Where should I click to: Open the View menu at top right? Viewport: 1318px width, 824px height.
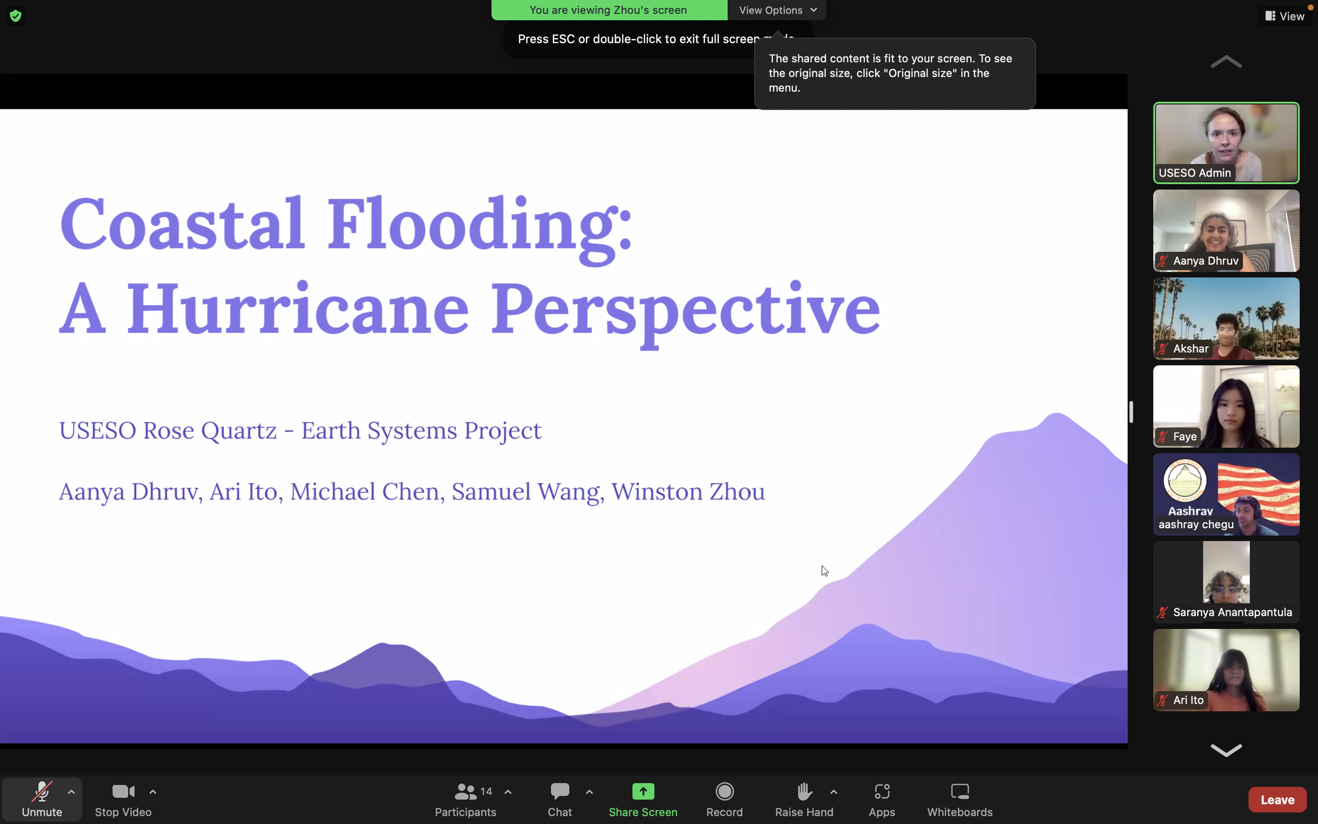tap(1285, 16)
